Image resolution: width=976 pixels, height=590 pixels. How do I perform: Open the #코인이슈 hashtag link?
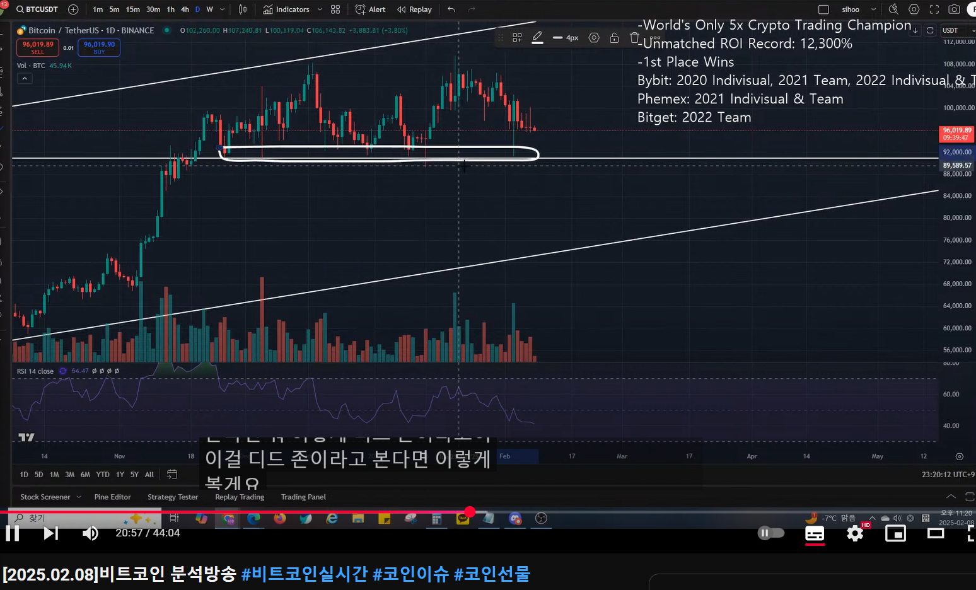click(411, 574)
